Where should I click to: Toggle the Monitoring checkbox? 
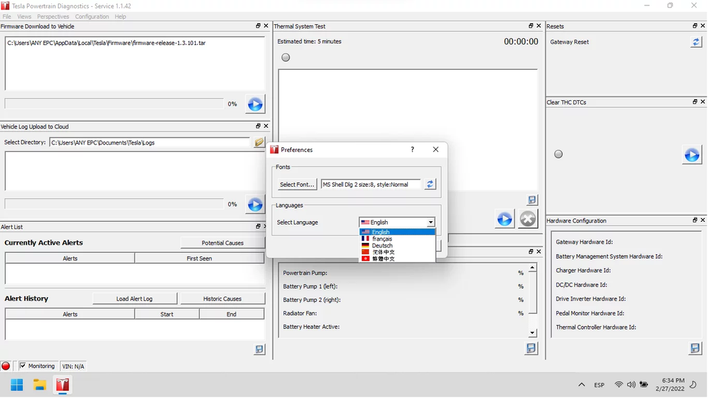click(23, 366)
